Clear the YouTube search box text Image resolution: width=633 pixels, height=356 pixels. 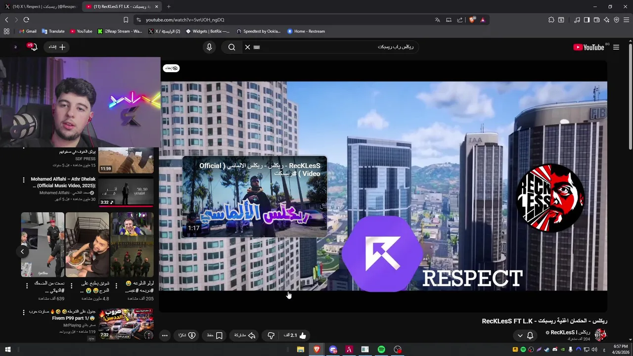248,47
